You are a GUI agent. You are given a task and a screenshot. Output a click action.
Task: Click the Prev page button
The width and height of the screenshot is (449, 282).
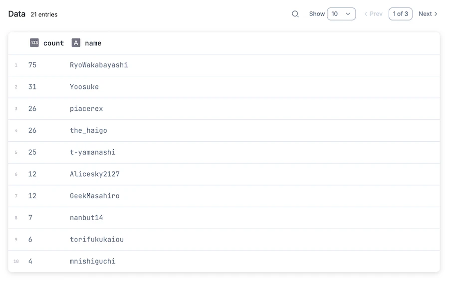click(x=373, y=14)
